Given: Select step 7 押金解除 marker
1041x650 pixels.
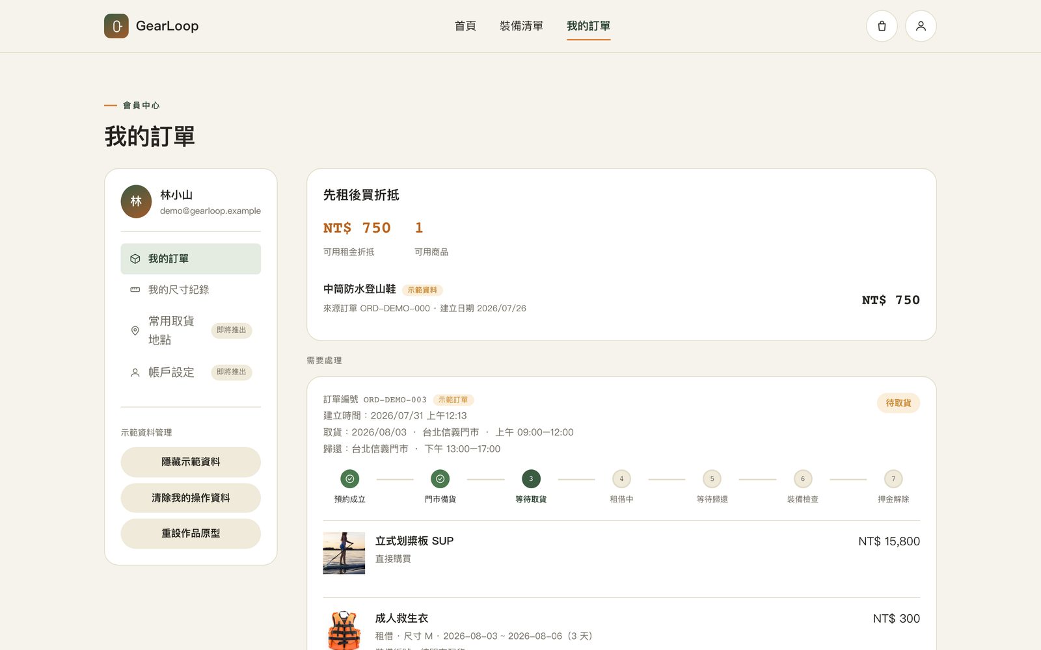Looking at the screenshot, I should click(x=893, y=479).
